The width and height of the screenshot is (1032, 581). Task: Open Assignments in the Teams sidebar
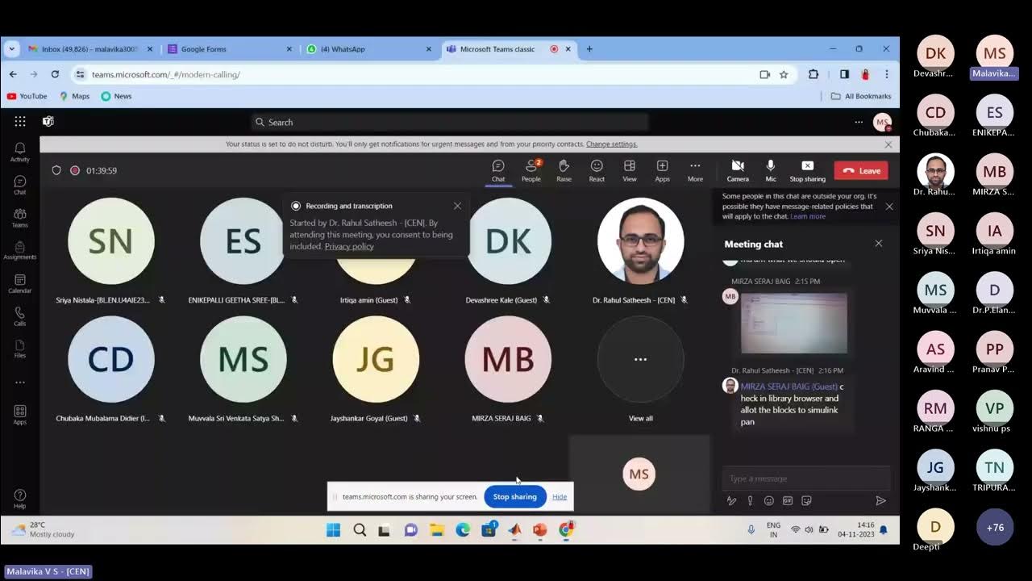pos(20,250)
